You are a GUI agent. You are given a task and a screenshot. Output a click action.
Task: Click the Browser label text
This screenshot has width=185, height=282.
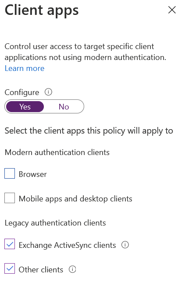pyautogui.click(x=33, y=174)
